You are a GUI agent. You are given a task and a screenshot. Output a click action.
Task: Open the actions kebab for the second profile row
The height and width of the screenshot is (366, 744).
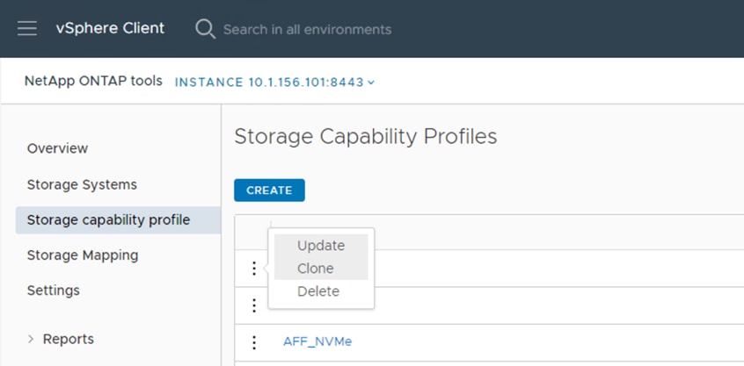click(254, 305)
